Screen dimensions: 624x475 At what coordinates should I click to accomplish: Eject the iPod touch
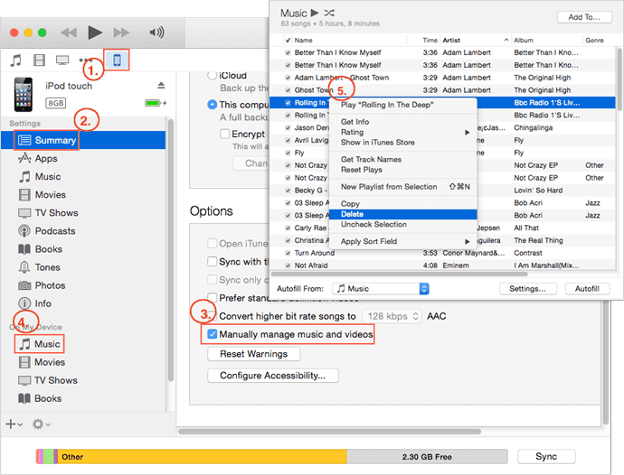161,85
